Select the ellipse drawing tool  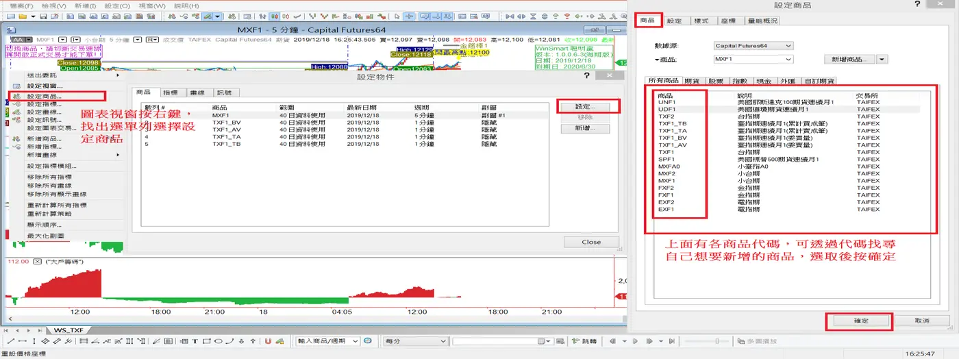(x=218, y=341)
